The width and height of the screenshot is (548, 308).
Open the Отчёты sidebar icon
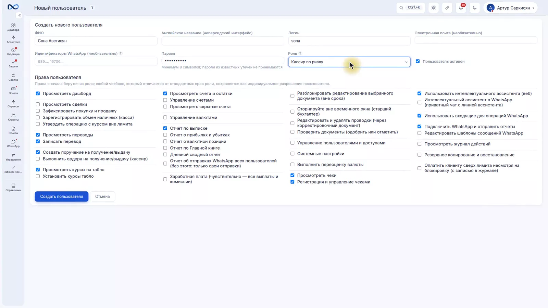coord(13,130)
